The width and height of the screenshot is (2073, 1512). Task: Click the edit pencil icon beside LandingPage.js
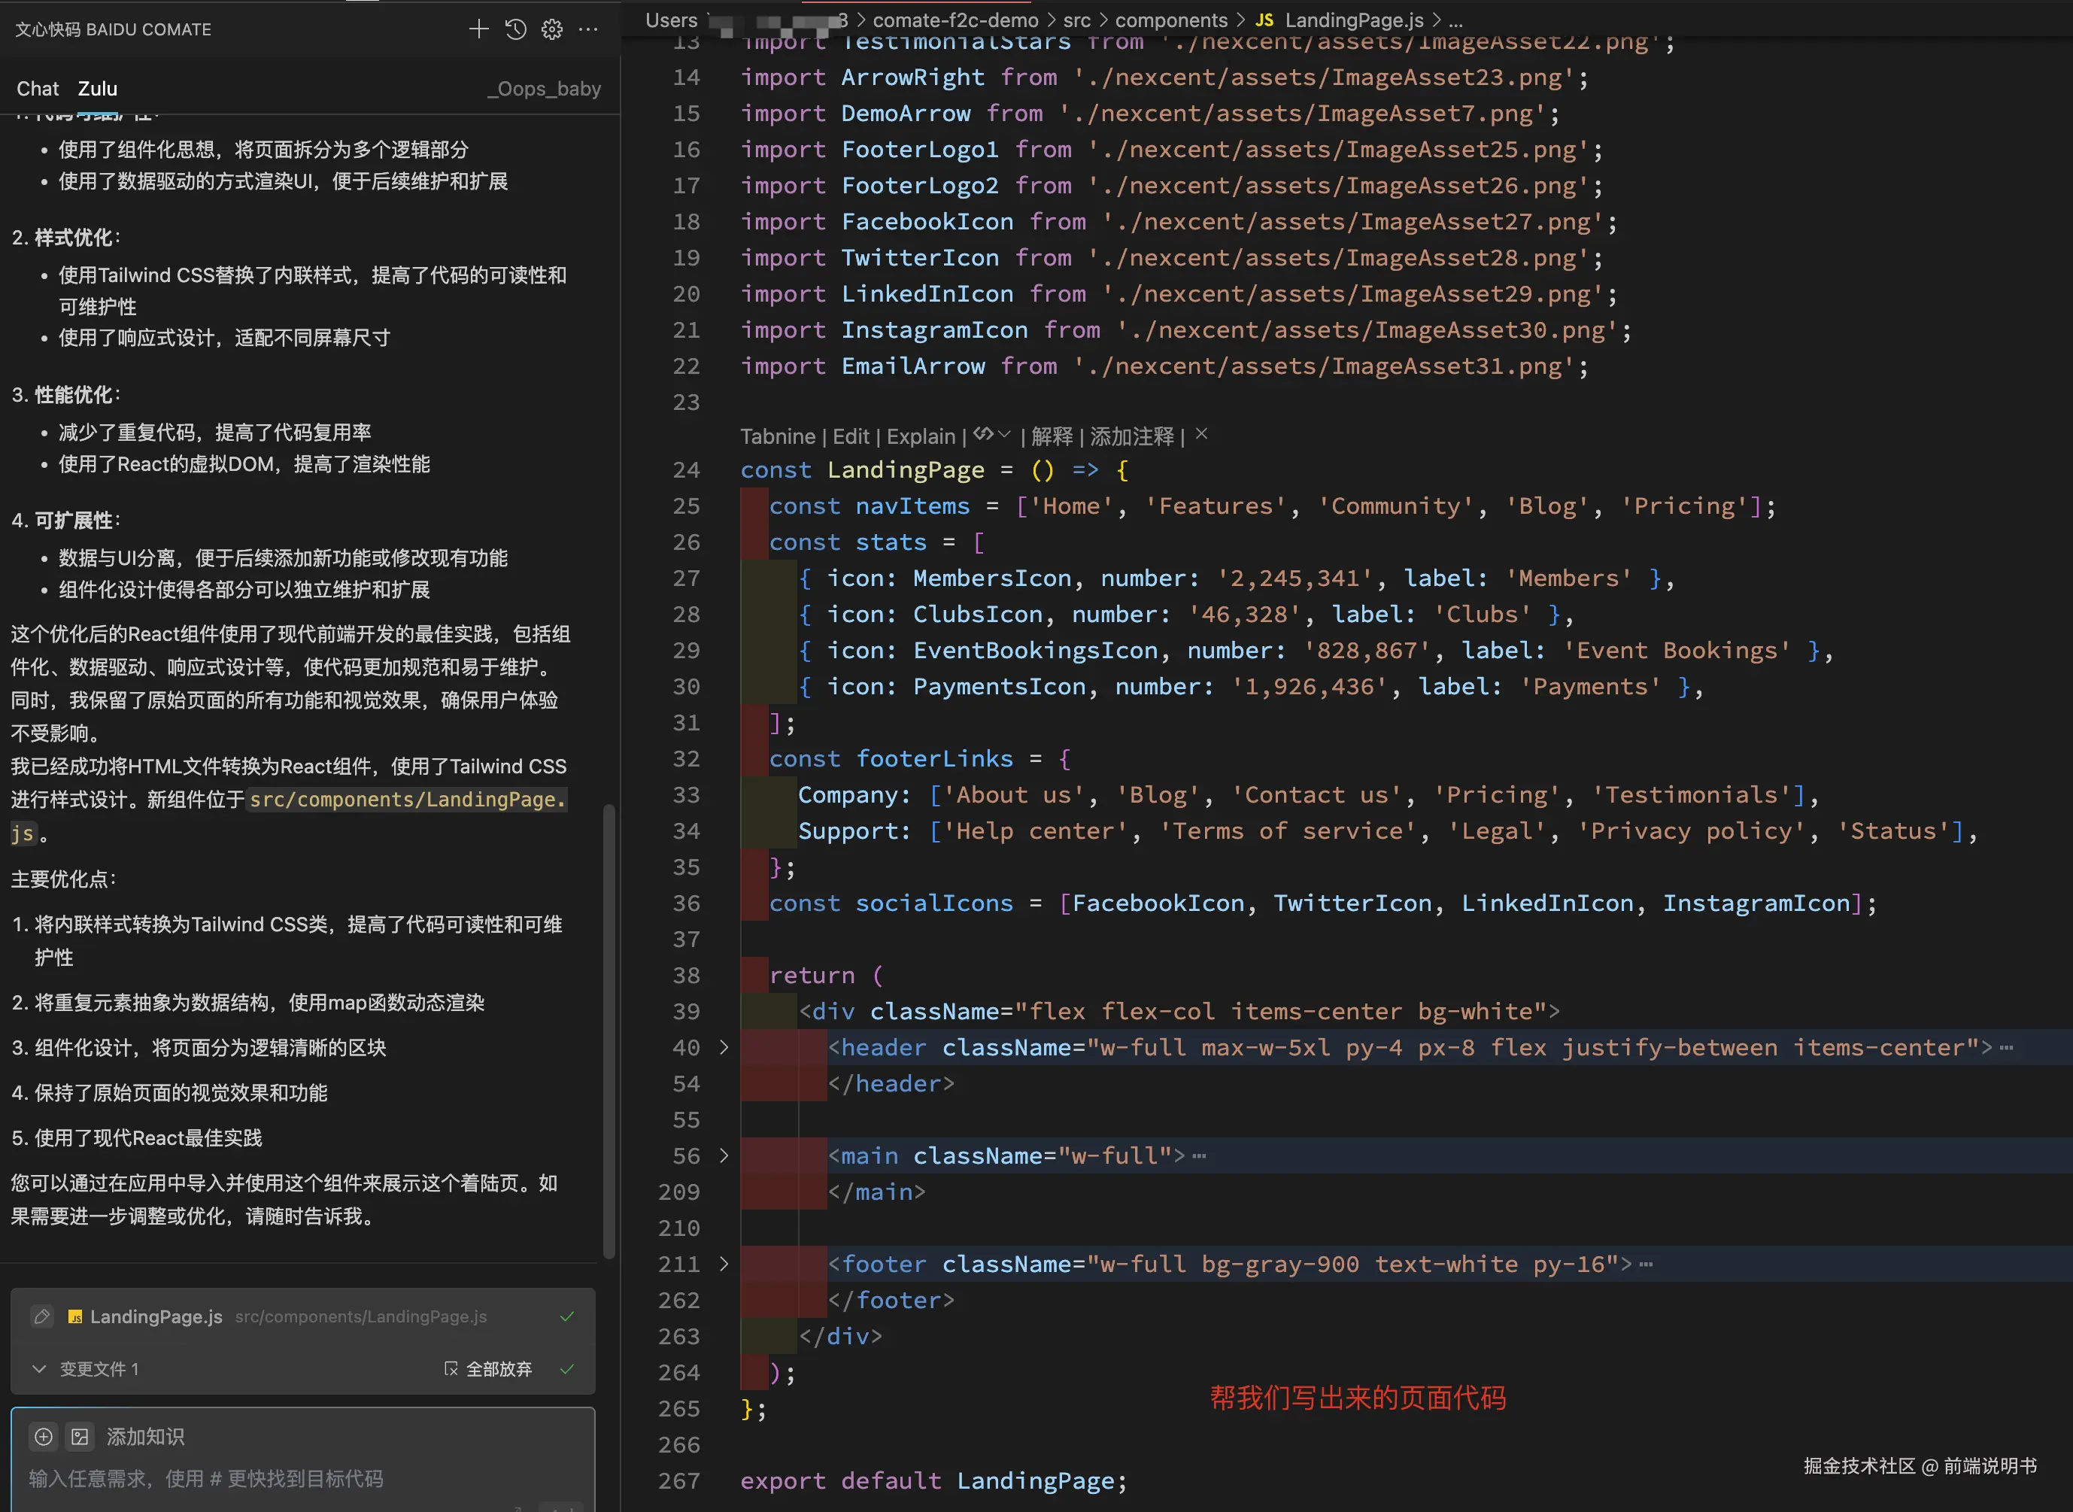coord(42,1316)
